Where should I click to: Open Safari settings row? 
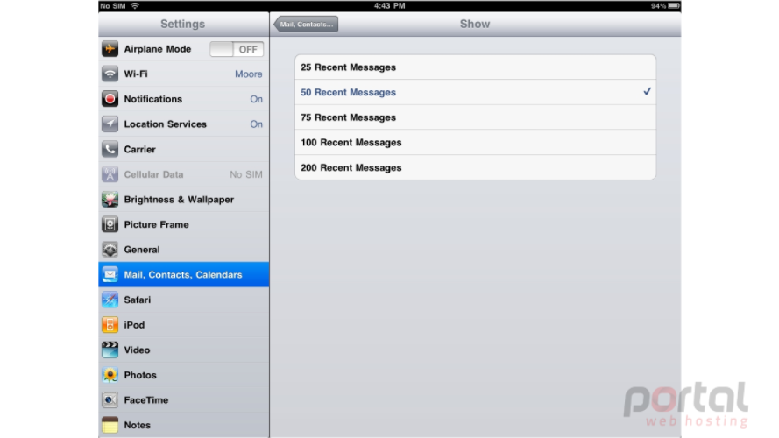coord(184,300)
